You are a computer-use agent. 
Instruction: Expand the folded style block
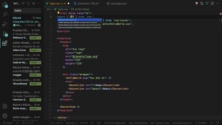pyautogui.click(x=54, y=117)
